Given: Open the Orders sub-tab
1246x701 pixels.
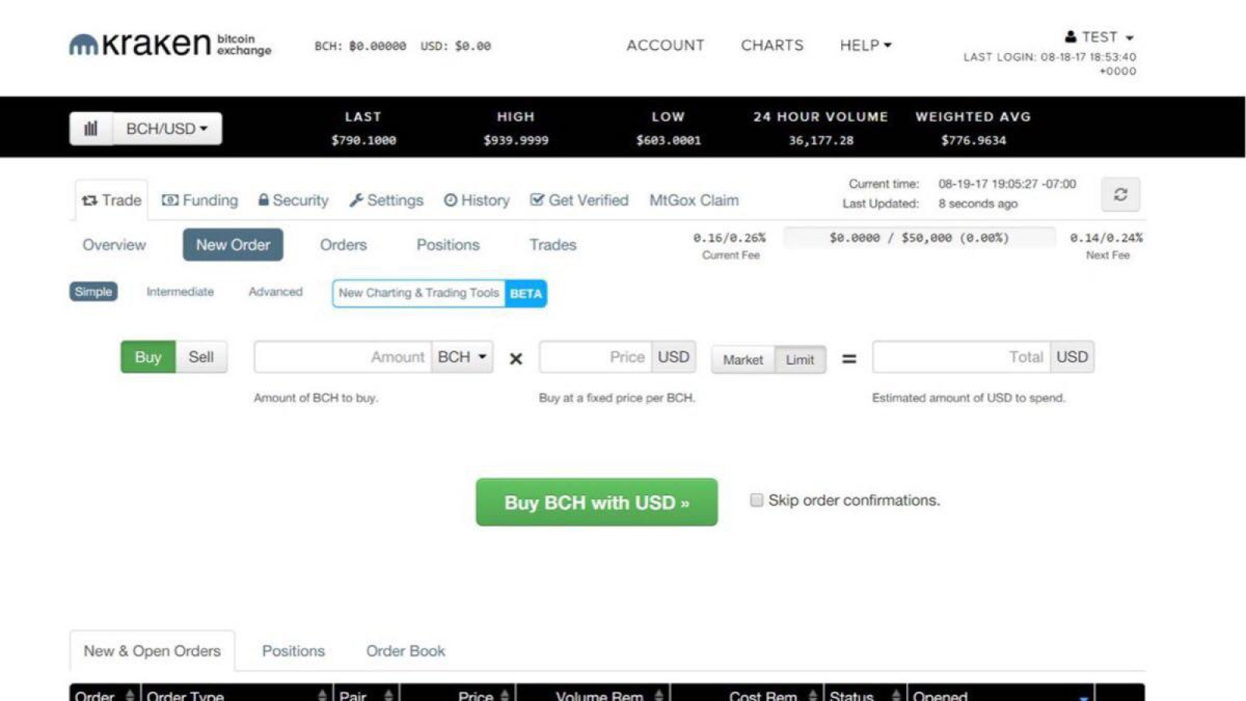Looking at the screenshot, I should tap(343, 245).
